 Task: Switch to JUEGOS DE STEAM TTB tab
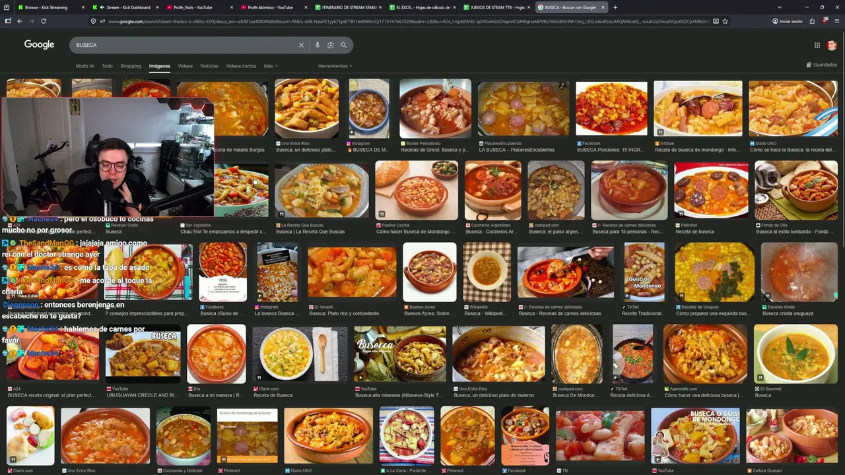tap(495, 7)
